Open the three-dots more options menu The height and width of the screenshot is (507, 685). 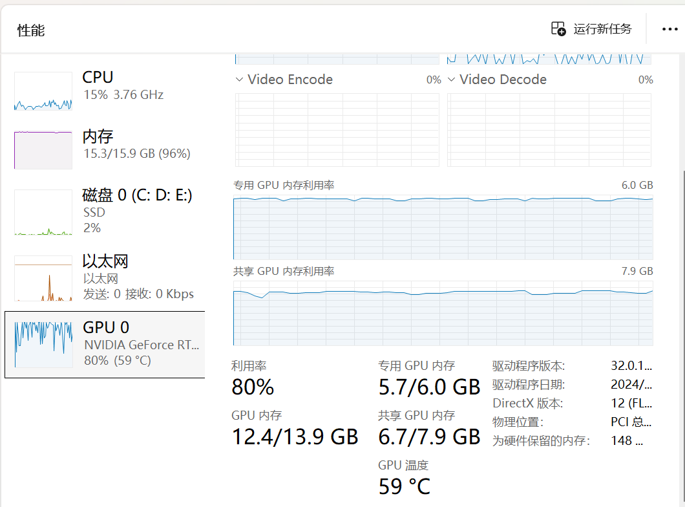pyautogui.click(x=669, y=29)
